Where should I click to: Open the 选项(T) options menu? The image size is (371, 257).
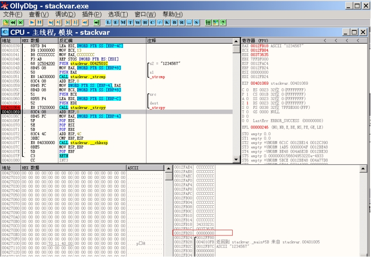pos(117,14)
